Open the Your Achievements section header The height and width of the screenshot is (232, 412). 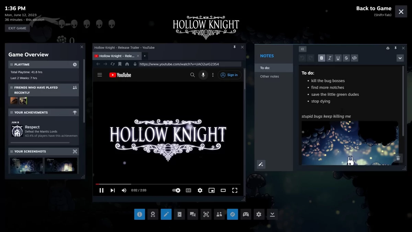pyautogui.click(x=44, y=112)
